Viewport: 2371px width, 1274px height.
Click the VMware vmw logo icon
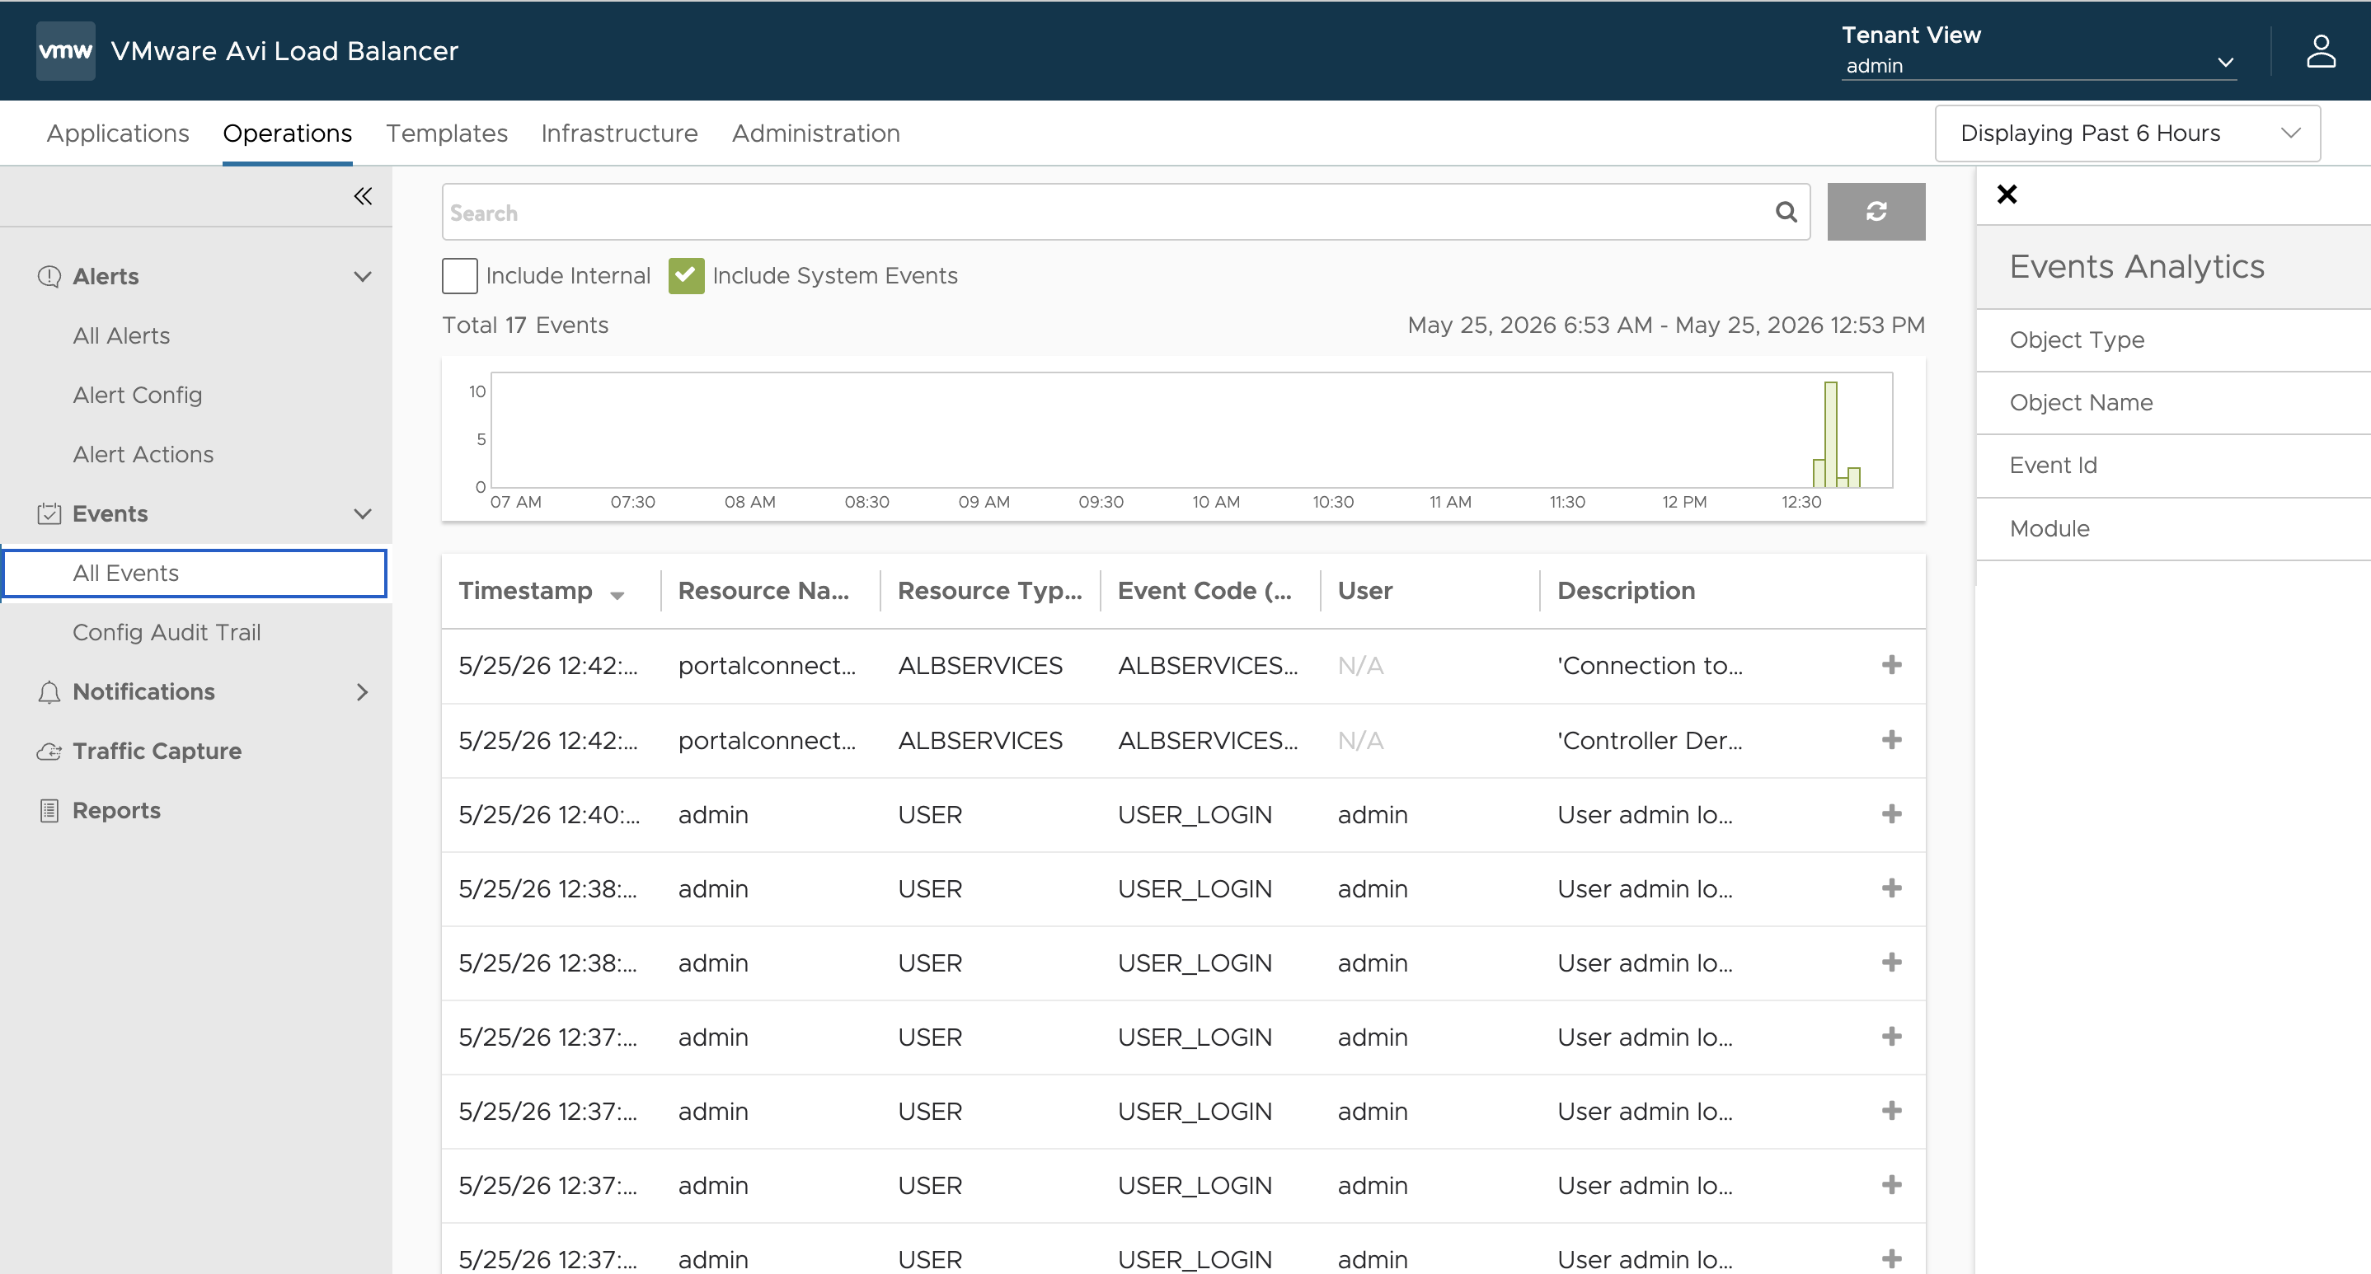point(65,52)
